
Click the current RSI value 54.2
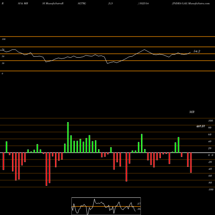[197, 51]
